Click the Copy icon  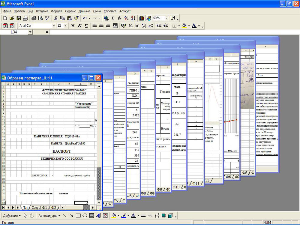pyautogui.click(x=62, y=18)
